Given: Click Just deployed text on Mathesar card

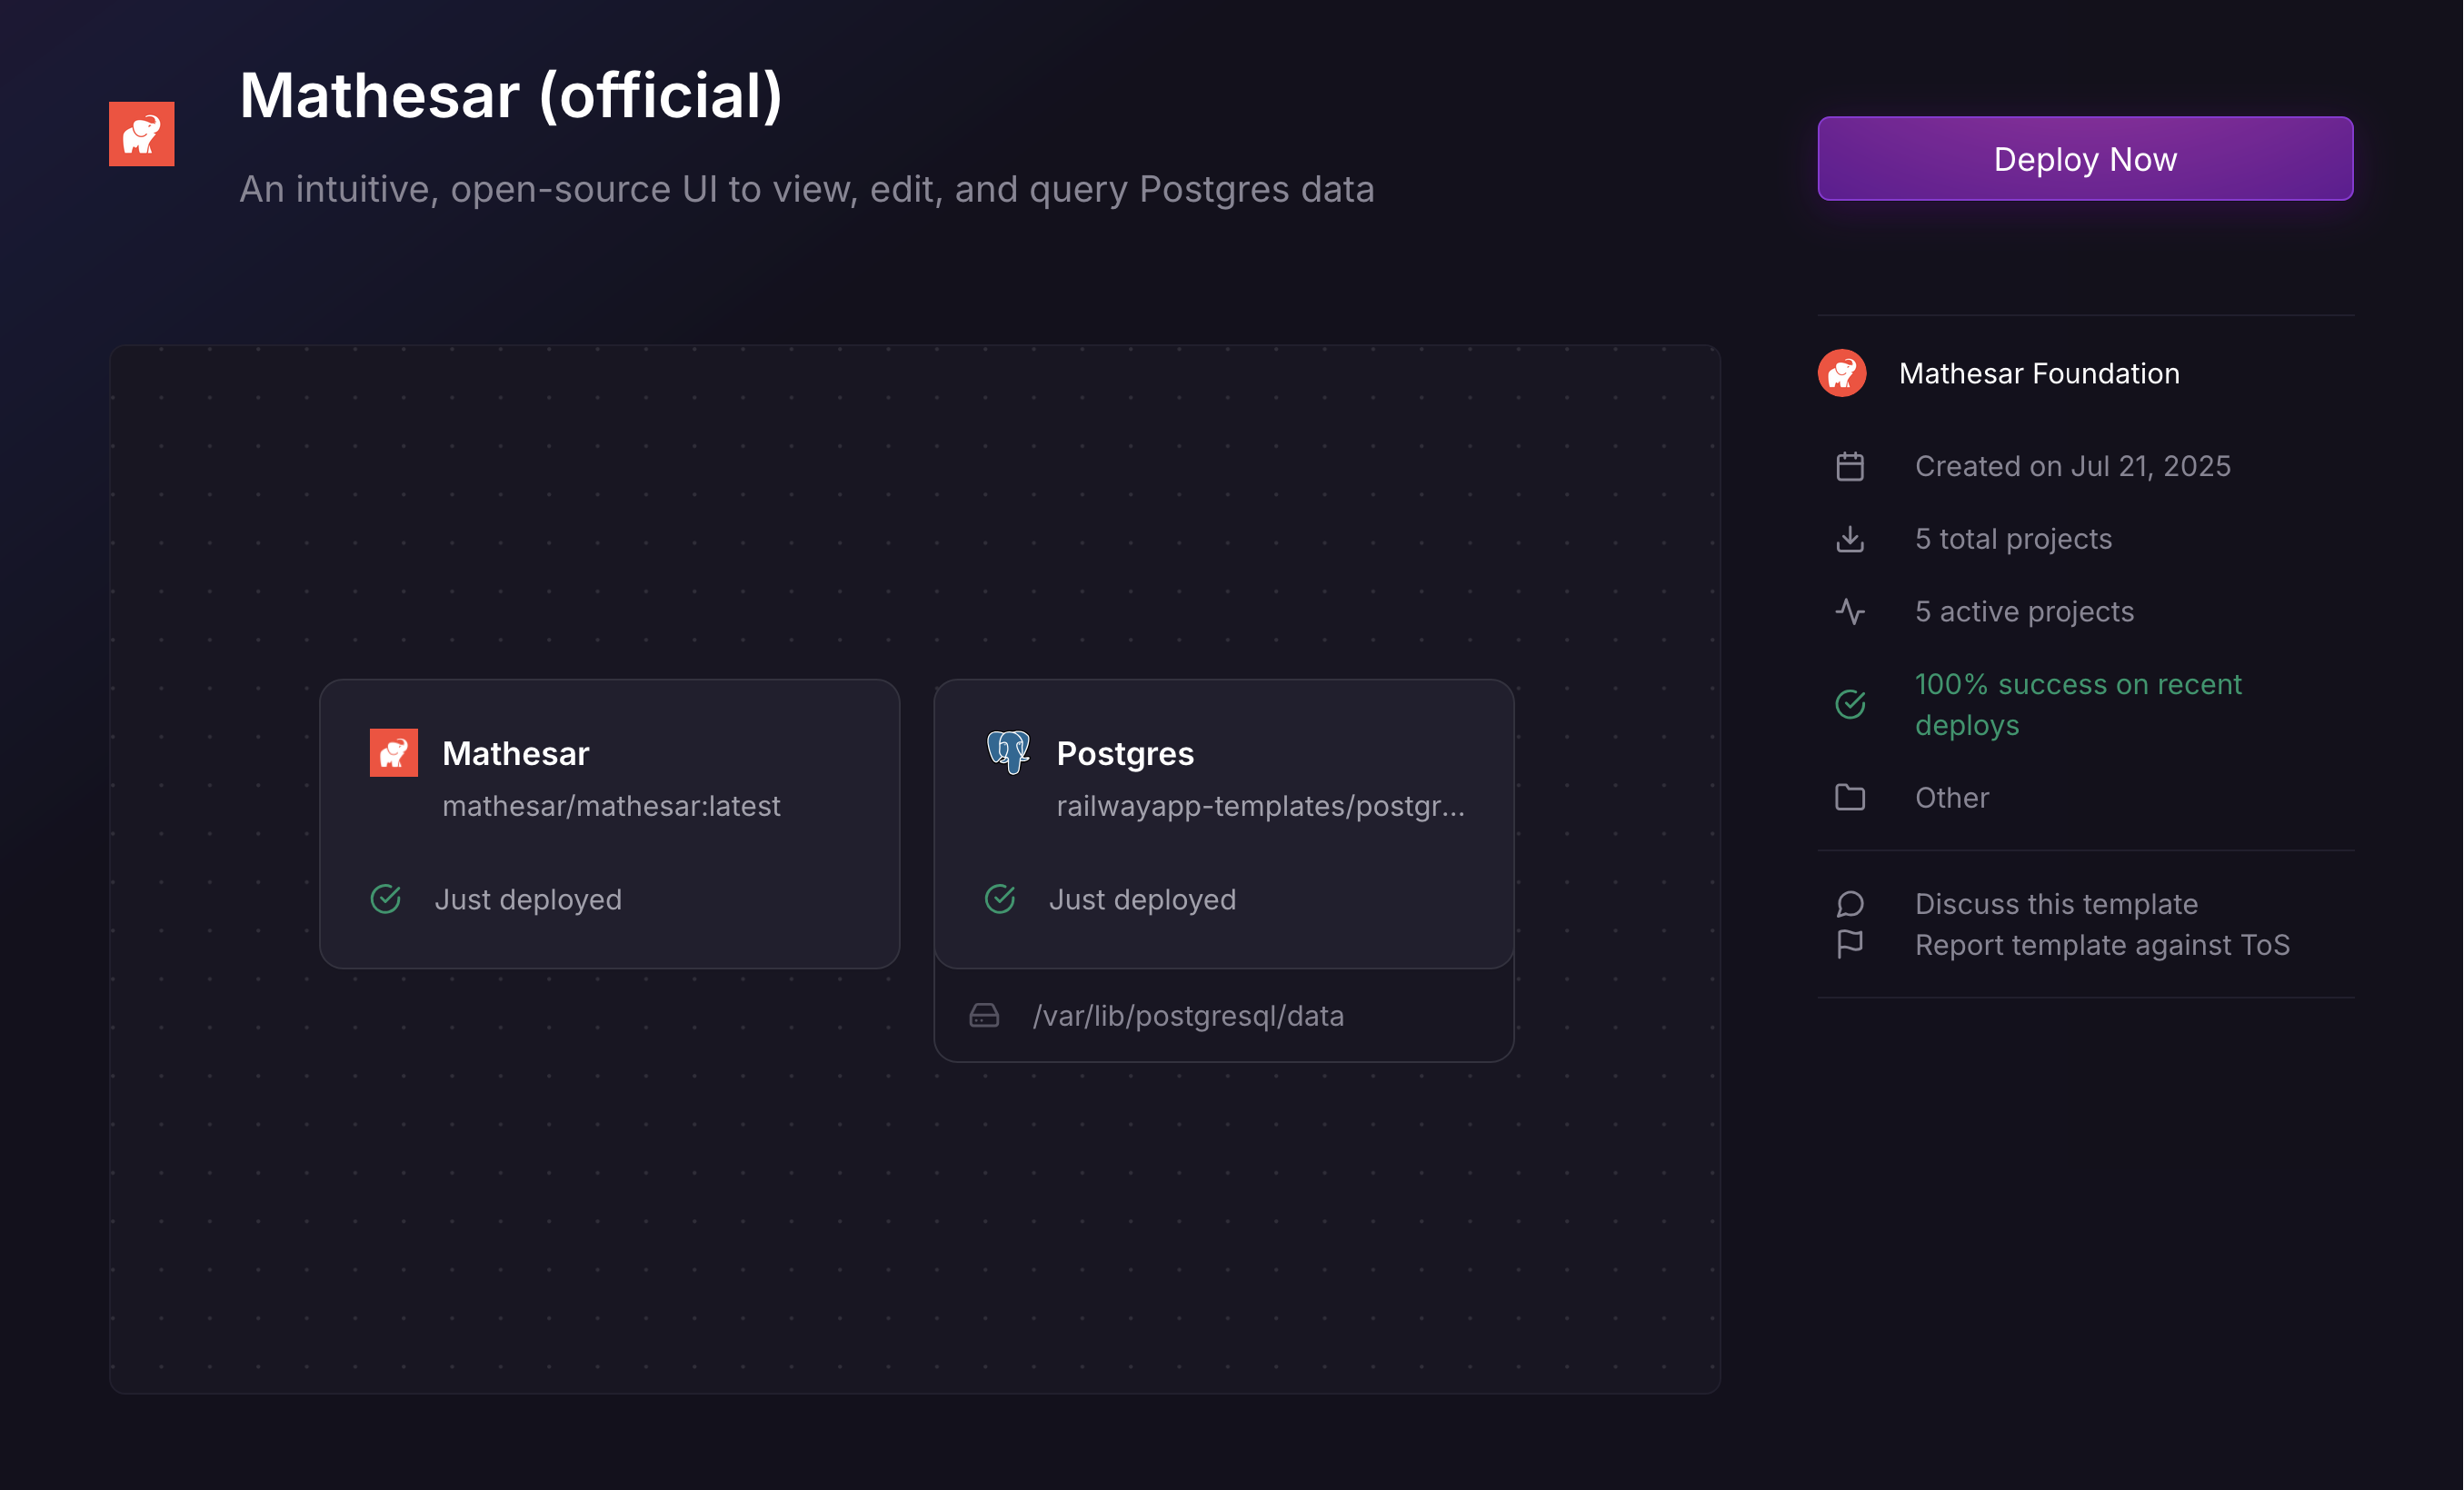Looking at the screenshot, I should tap(528, 899).
